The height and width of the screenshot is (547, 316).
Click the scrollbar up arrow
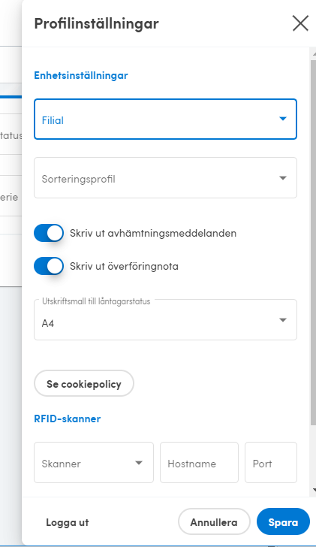[314, 54]
